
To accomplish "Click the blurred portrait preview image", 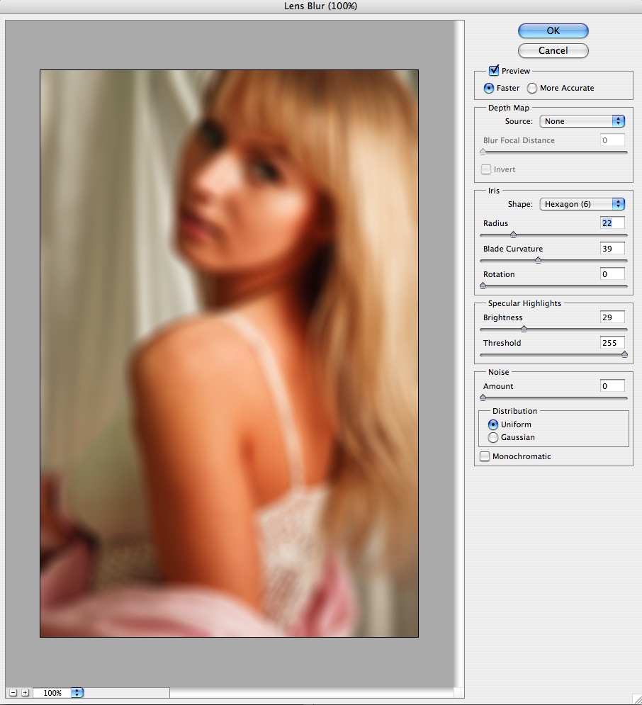I will point(230,354).
